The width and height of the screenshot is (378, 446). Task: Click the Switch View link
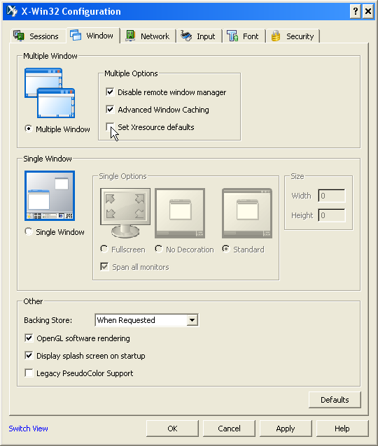(28, 429)
